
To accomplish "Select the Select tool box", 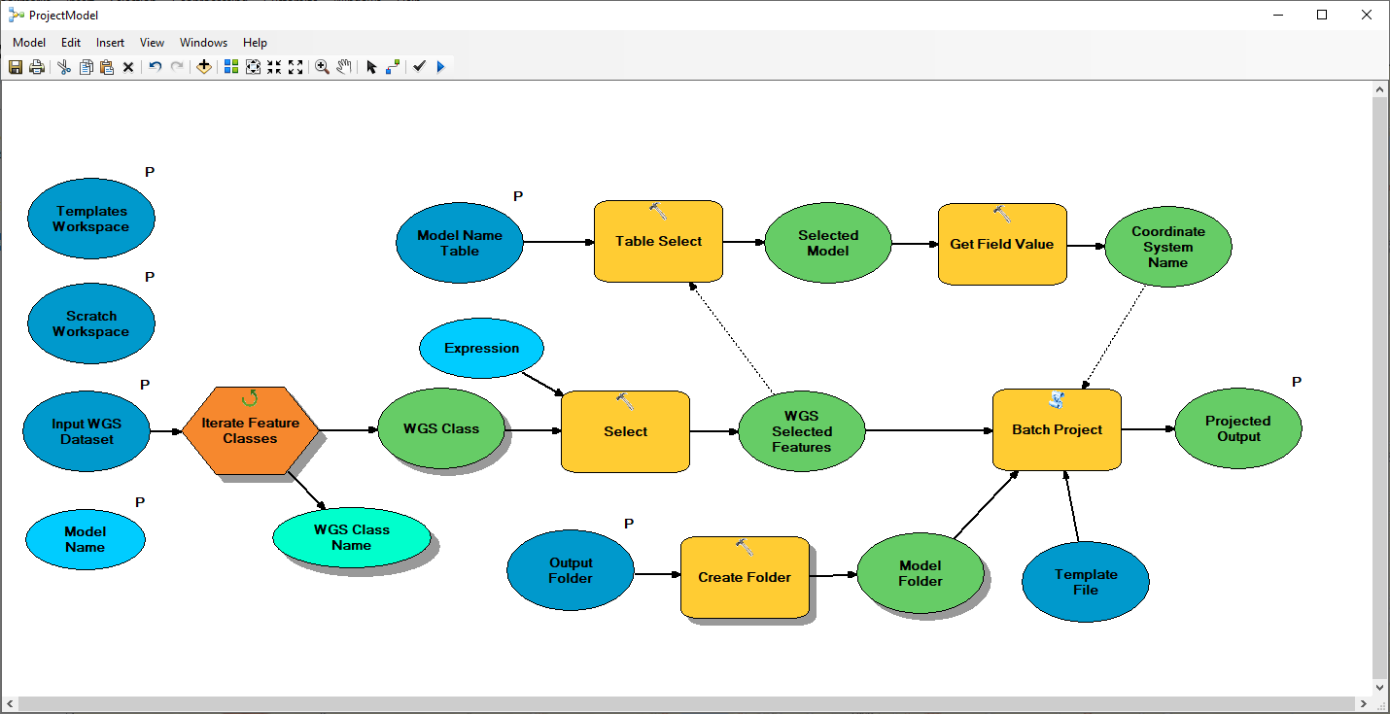I will 626,431.
